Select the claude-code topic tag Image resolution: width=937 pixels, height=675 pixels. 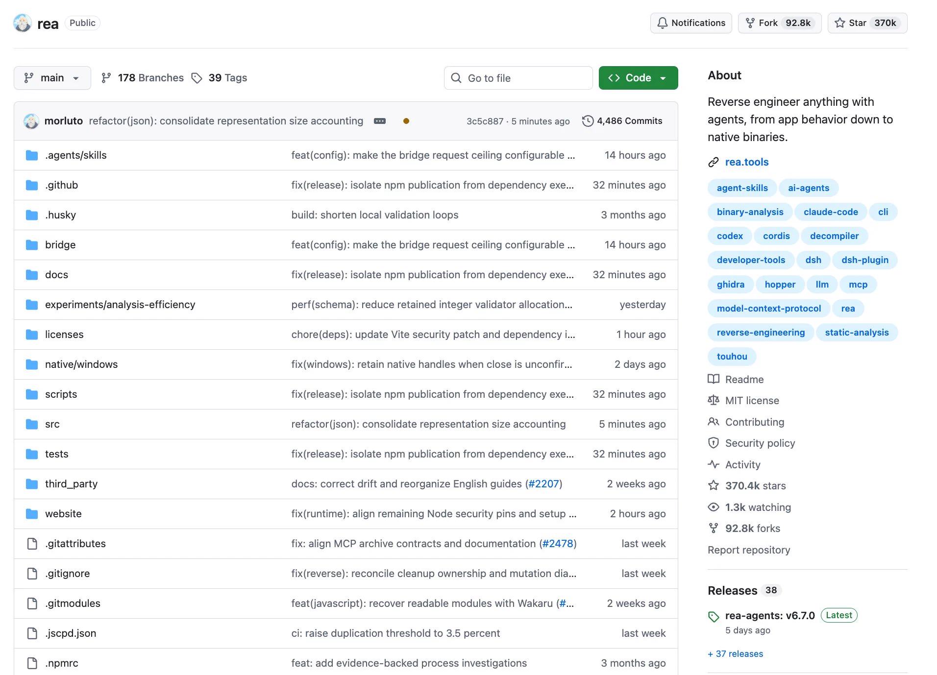[831, 212]
